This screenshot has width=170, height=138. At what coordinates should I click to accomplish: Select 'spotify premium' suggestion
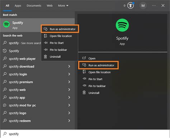[37, 82]
